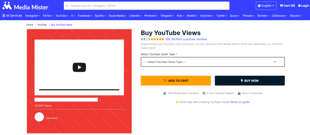The width and height of the screenshot is (310, 135).
Task: Click the ADD TO CART button
Action: [x=176, y=81]
